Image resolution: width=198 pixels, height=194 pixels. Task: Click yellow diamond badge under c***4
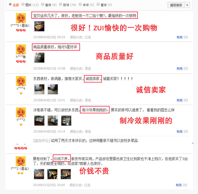pyautogui.click(x=21, y=93)
